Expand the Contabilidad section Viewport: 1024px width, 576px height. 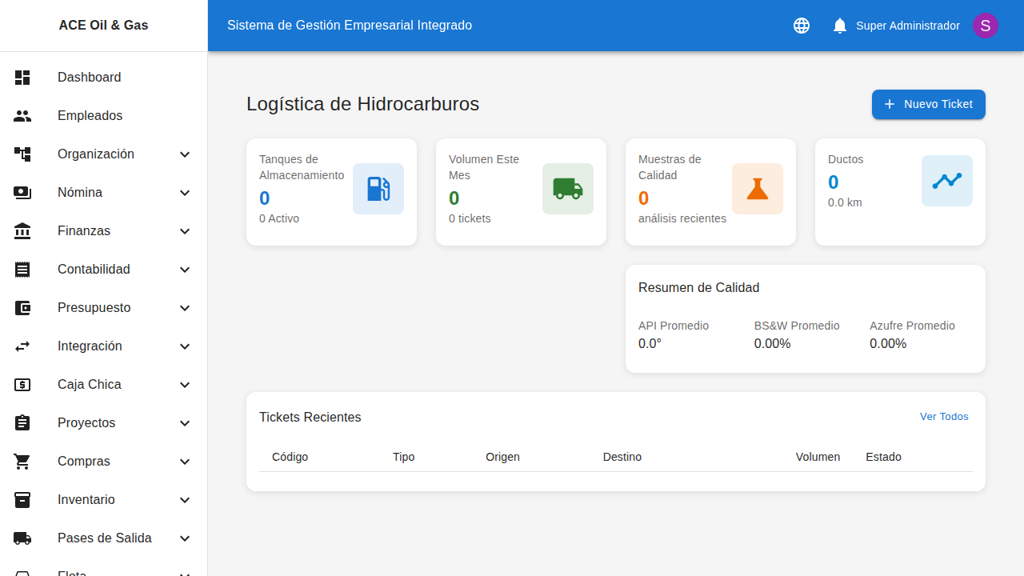185,269
